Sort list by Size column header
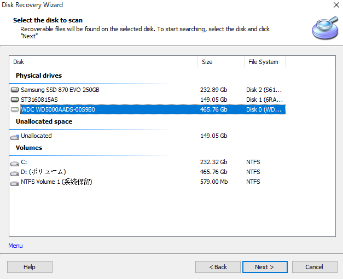The width and height of the screenshot is (343, 279). pyautogui.click(x=220, y=62)
